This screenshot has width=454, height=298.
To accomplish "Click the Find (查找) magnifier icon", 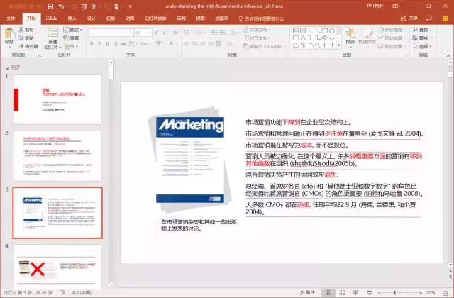I will pyautogui.click(x=415, y=30).
